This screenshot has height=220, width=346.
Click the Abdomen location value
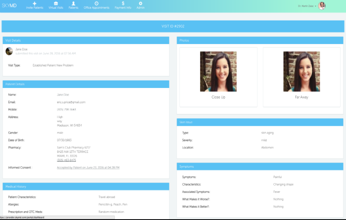click(267, 148)
